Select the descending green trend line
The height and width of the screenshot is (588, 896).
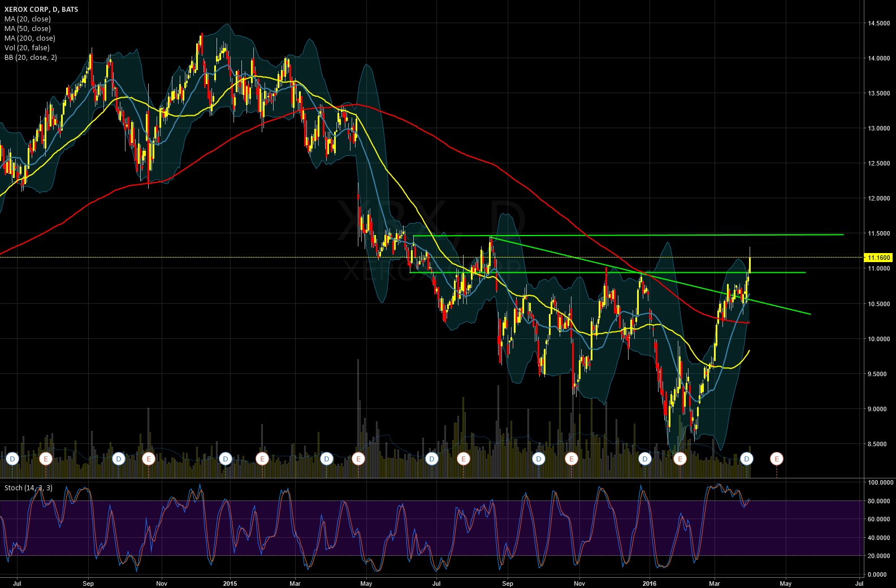(x=650, y=276)
